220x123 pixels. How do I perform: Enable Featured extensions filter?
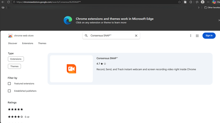tap(9, 84)
